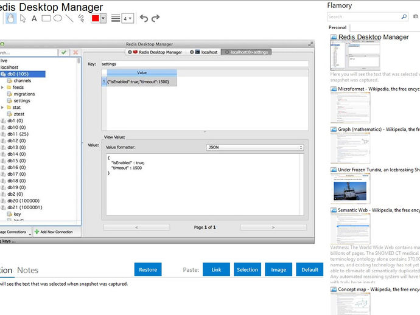Image resolution: width=420 pixels, height=315 pixels.
Task: Paste as Link button
Action: pyautogui.click(x=216, y=269)
